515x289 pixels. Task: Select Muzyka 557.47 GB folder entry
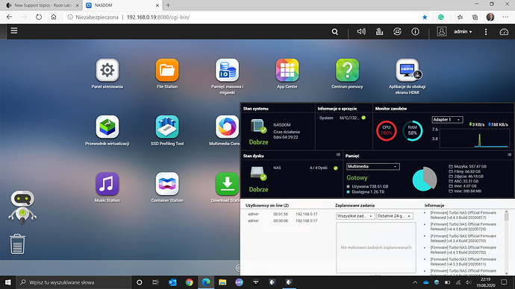coord(467,166)
